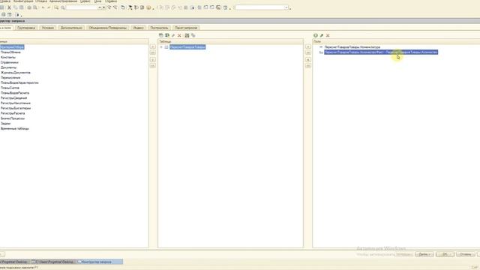The width and height of the screenshot is (480, 270).
Task: Click the Далее button
Action: click(x=424, y=254)
